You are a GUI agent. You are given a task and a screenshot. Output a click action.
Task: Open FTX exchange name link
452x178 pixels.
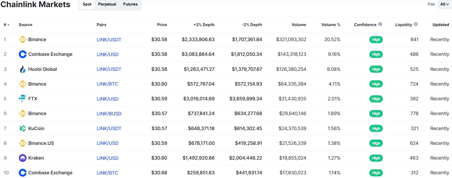pyautogui.click(x=33, y=99)
